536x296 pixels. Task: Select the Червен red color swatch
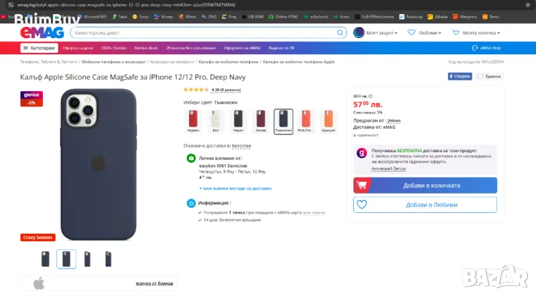pos(193,121)
